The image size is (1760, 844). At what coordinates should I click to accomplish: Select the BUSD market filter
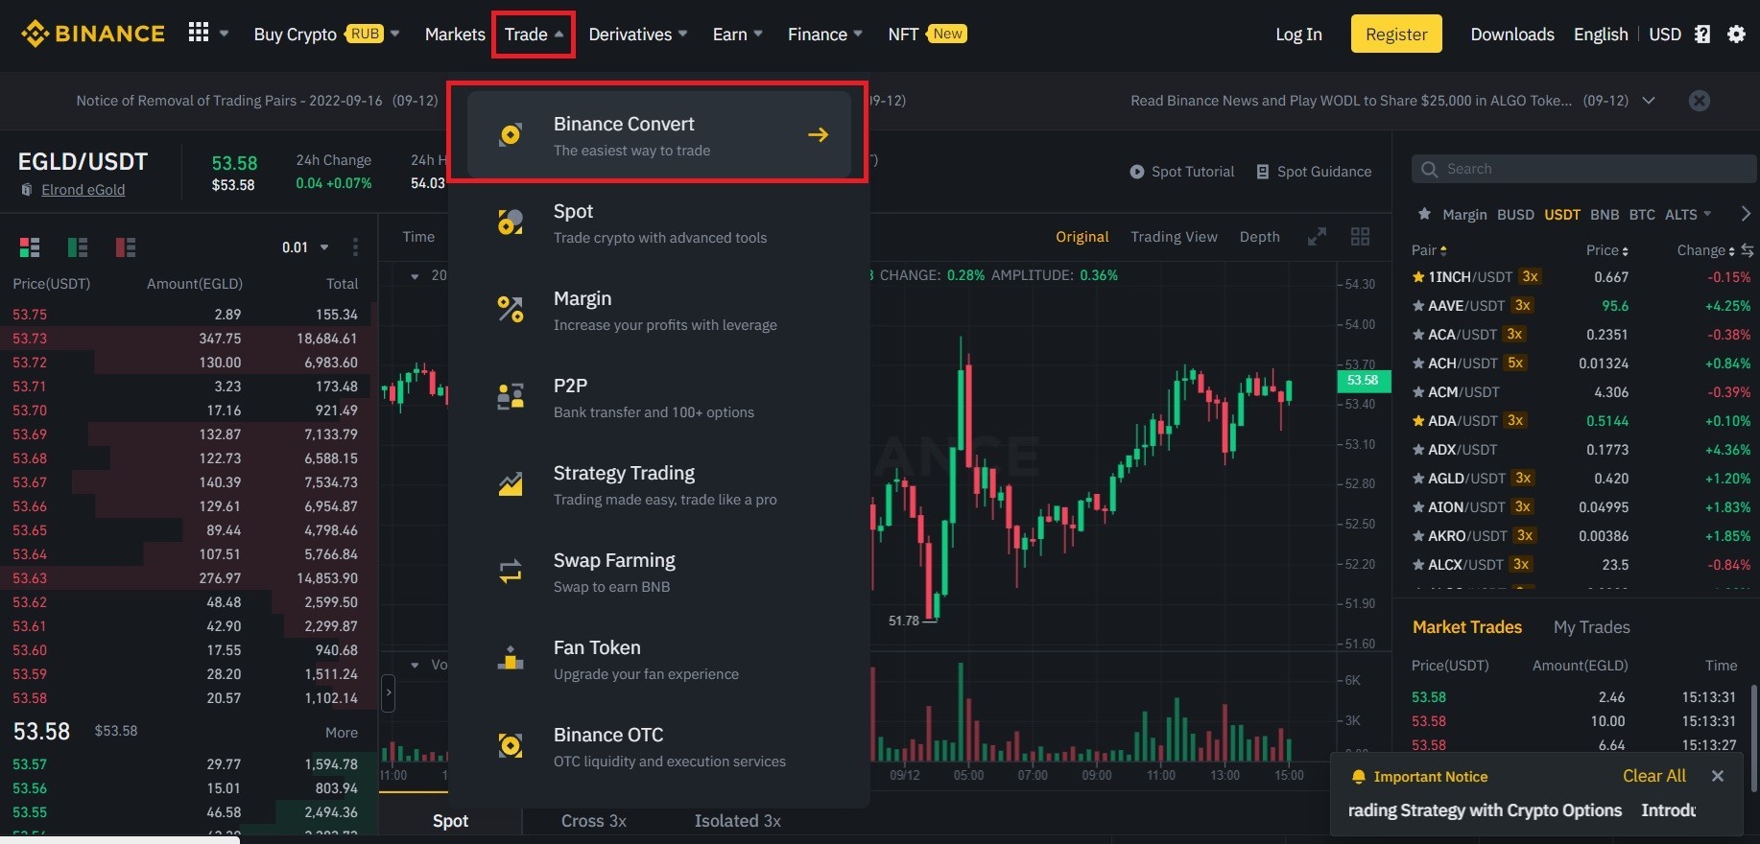1515,214
